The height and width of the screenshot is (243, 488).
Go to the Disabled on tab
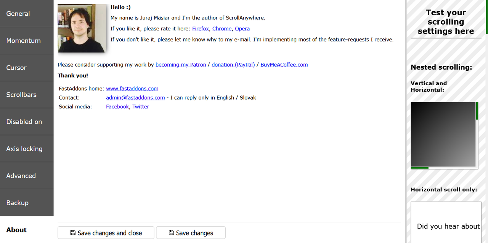click(x=27, y=121)
